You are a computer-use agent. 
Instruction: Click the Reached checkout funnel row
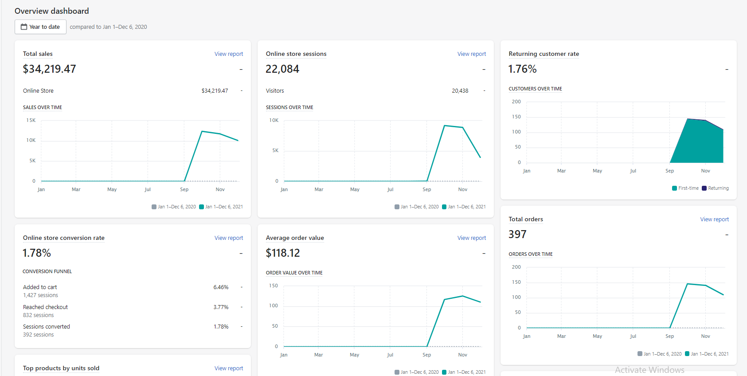[133, 311]
